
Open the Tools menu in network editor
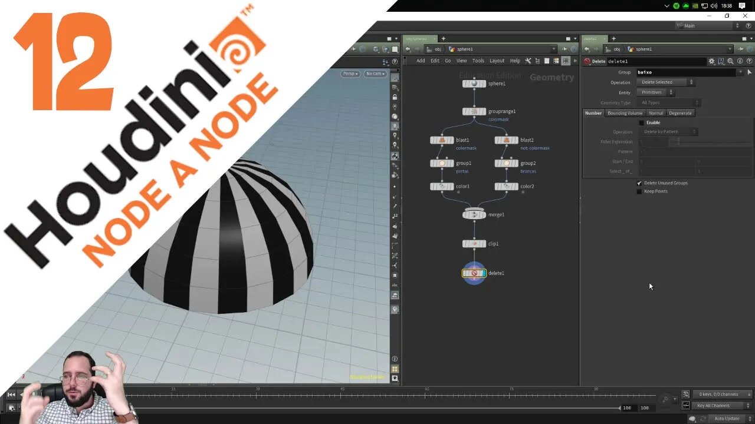click(x=478, y=61)
